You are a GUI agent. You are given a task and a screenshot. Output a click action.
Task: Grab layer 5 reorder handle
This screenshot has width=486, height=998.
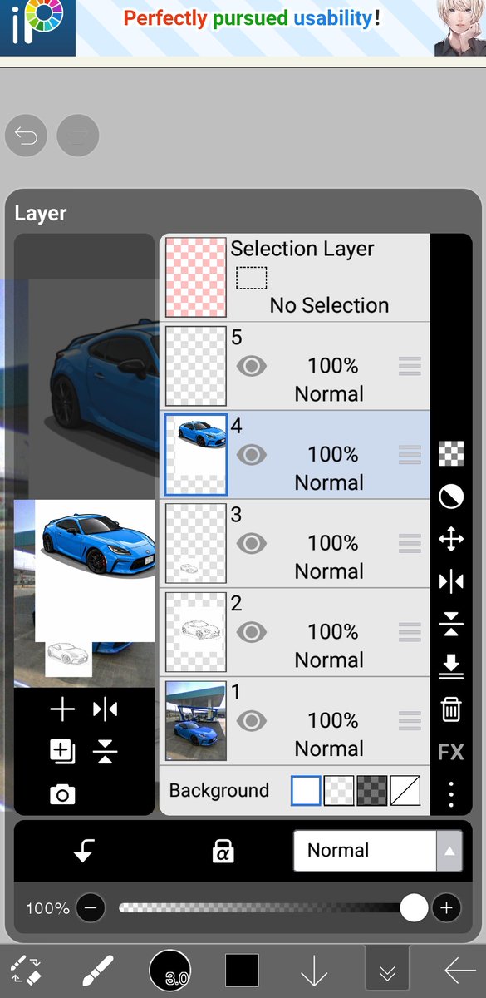click(x=410, y=366)
